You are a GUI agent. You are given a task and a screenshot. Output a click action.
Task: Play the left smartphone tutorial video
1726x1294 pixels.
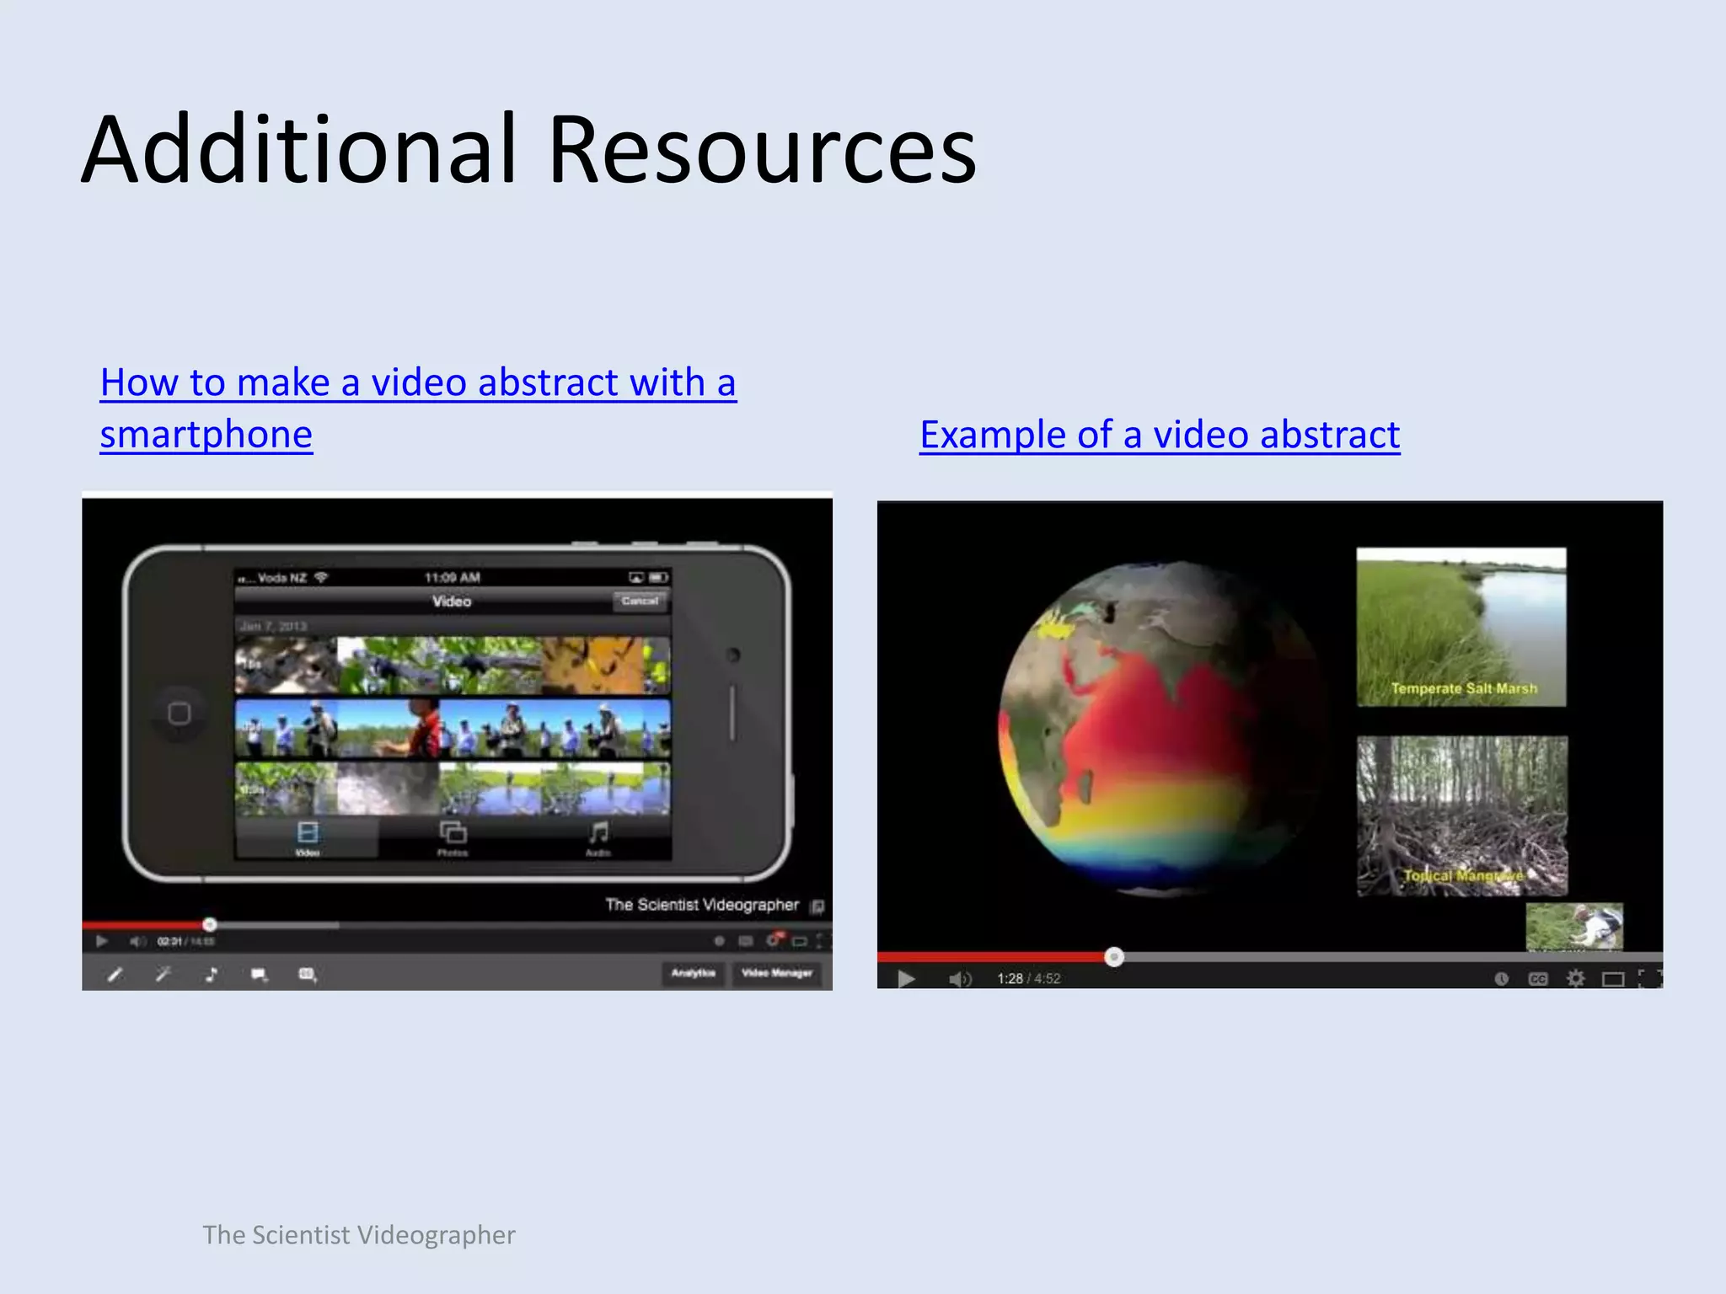point(101,941)
